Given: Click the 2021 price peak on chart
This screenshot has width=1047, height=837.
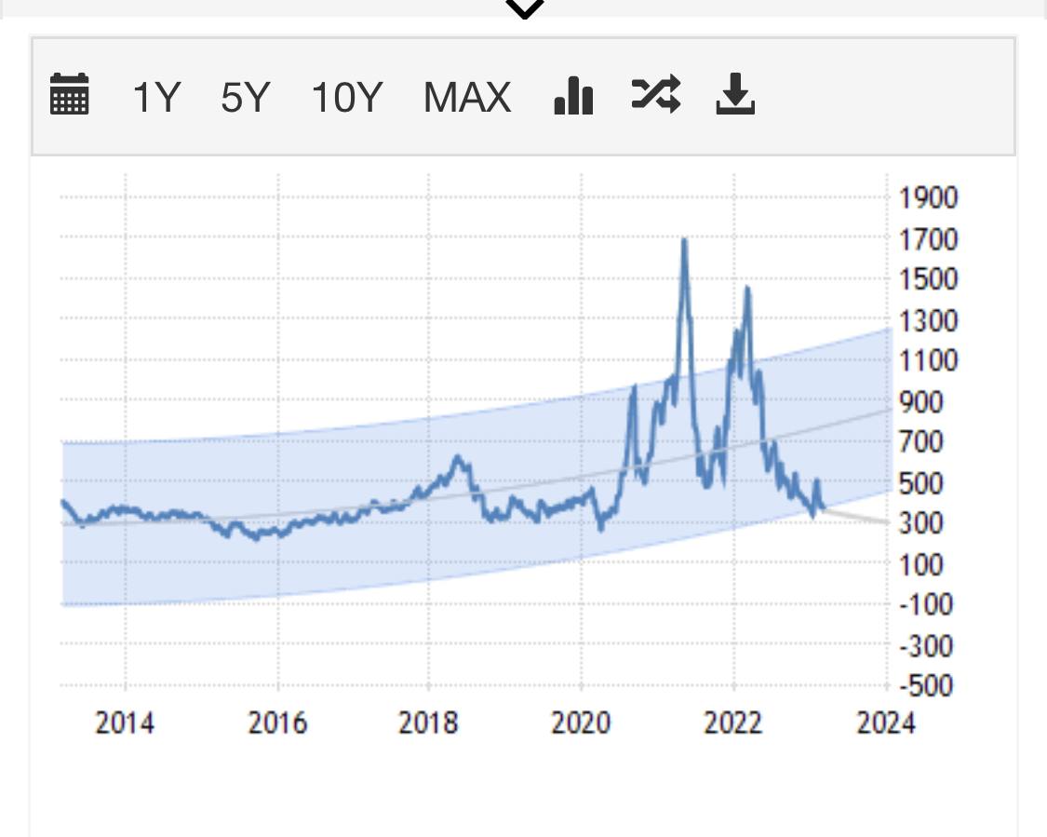Looking at the screenshot, I should coord(684,242).
